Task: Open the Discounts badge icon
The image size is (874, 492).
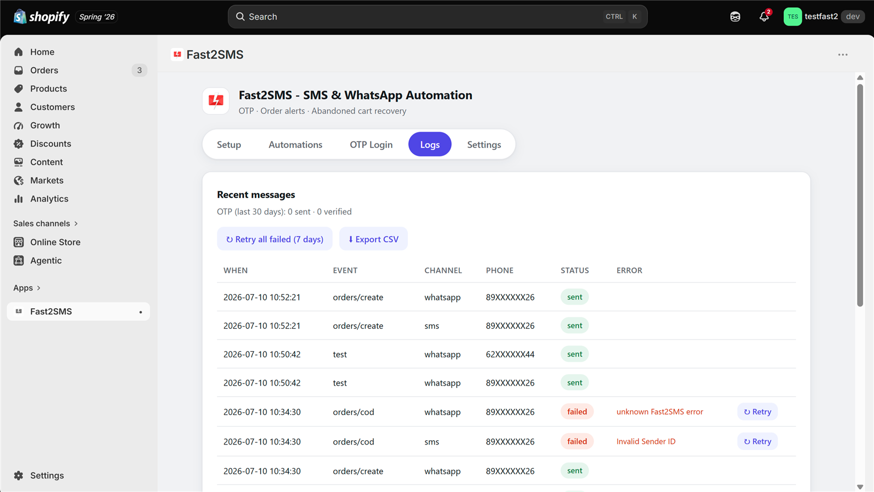Action: coord(19,143)
